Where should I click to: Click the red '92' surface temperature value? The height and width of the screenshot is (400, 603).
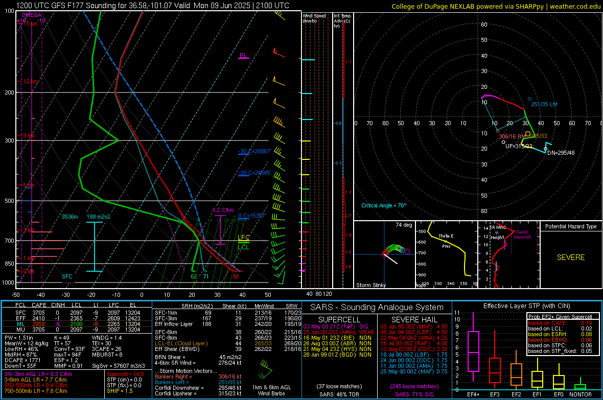[236, 276]
